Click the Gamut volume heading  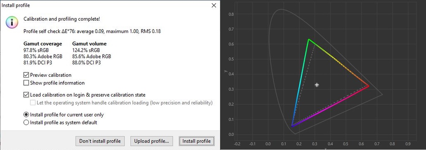[89, 44]
